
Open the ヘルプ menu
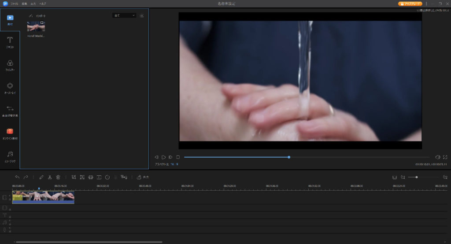(x=43, y=4)
